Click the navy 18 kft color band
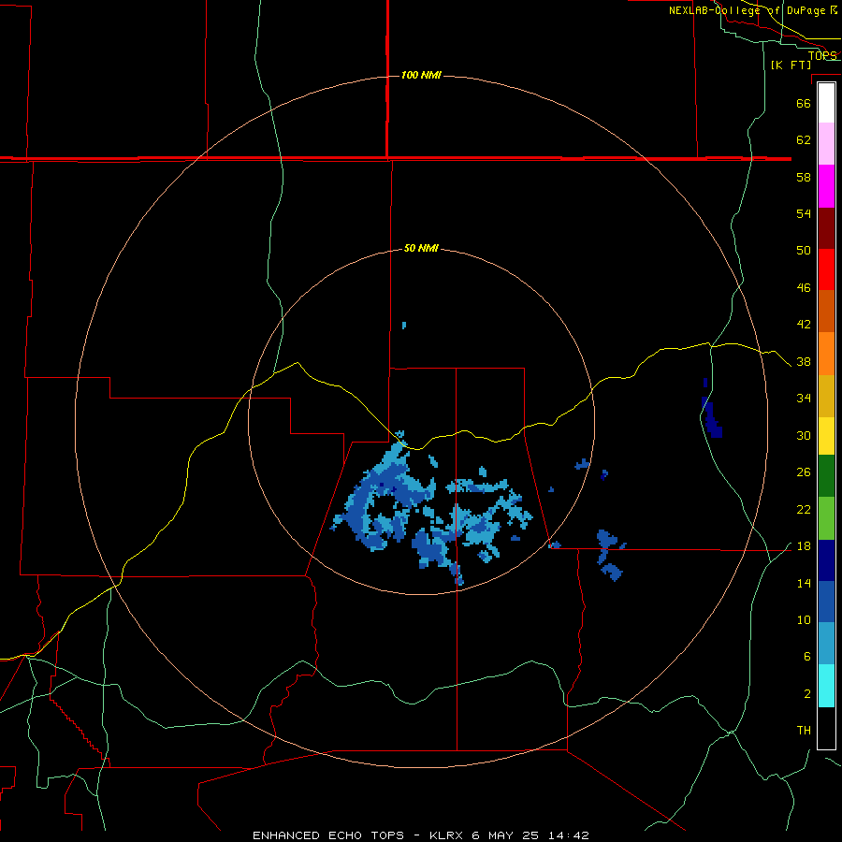This screenshot has height=842, width=842. click(826, 560)
